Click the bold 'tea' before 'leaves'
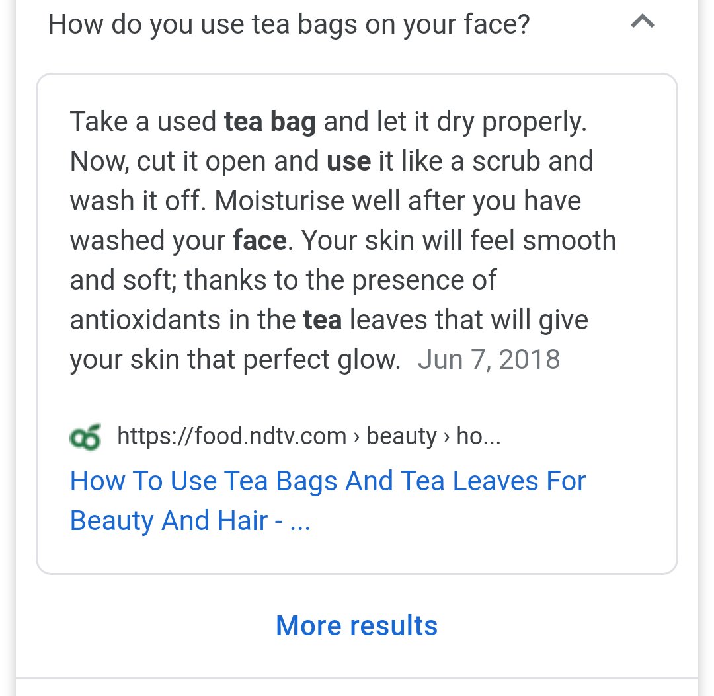 click(x=323, y=320)
